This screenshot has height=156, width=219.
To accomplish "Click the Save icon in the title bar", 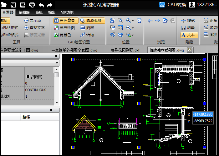I will point(13,5).
